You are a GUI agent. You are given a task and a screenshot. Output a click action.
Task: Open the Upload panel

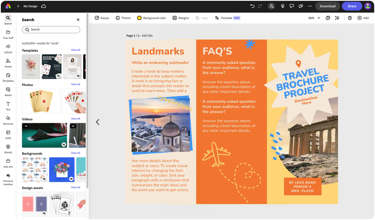point(8,49)
